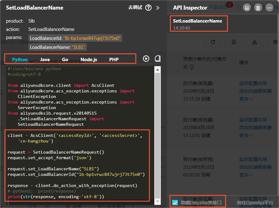Screen dimensions: 279x208
Task: Click action value SetLoadBalancerName
Action: tap(51, 29)
